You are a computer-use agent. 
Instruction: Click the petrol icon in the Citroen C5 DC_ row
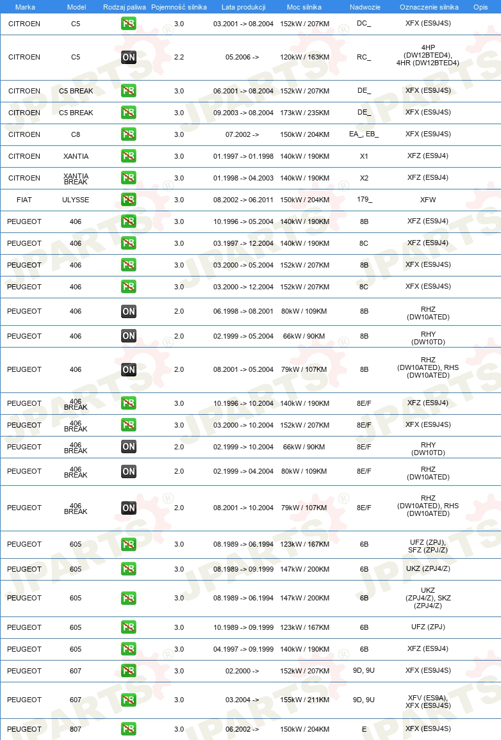(x=128, y=24)
